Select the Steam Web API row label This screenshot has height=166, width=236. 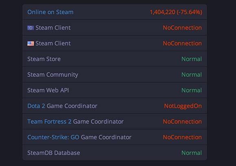48,90
